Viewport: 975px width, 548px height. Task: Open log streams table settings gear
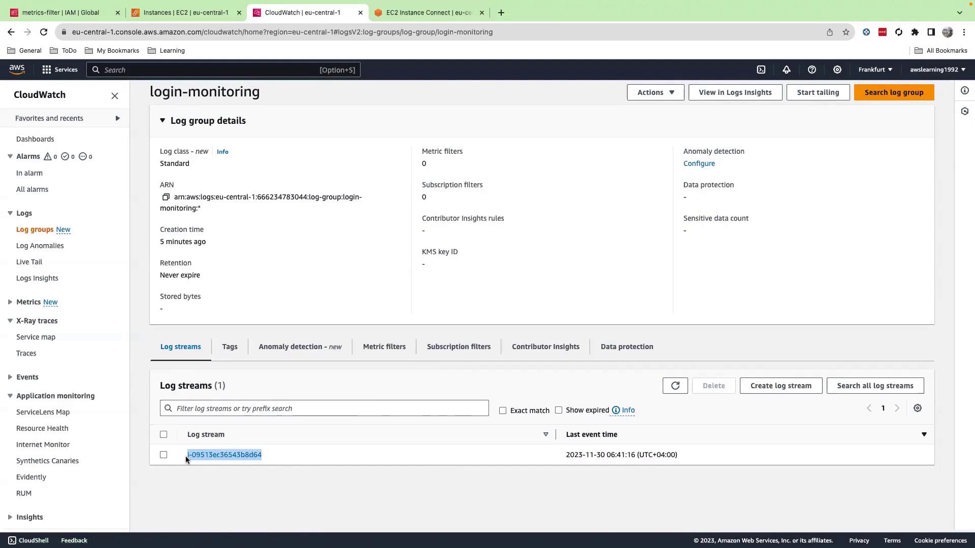pyautogui.click(x=917, y=408)
